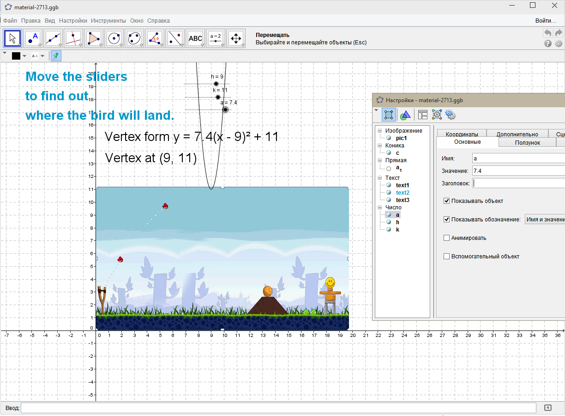
Task: Select the Ellipse conic tool
Action: tap(135, 38)
